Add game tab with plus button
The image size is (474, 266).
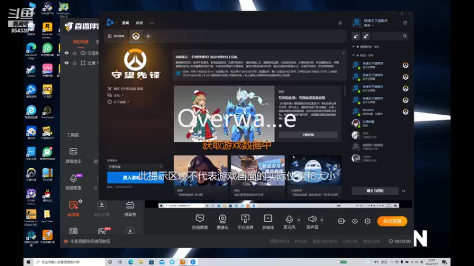(x=148, y=36)
